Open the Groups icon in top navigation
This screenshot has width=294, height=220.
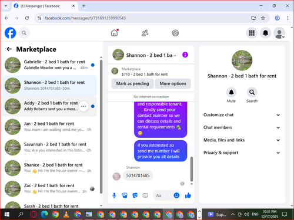click(175, 33)
